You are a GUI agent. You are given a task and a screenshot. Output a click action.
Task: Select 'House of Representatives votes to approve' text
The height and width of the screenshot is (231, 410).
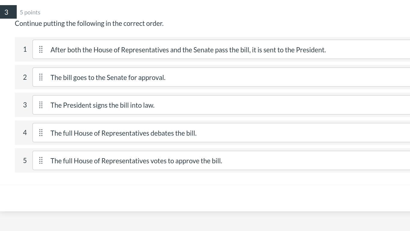(x=136, y=161)
